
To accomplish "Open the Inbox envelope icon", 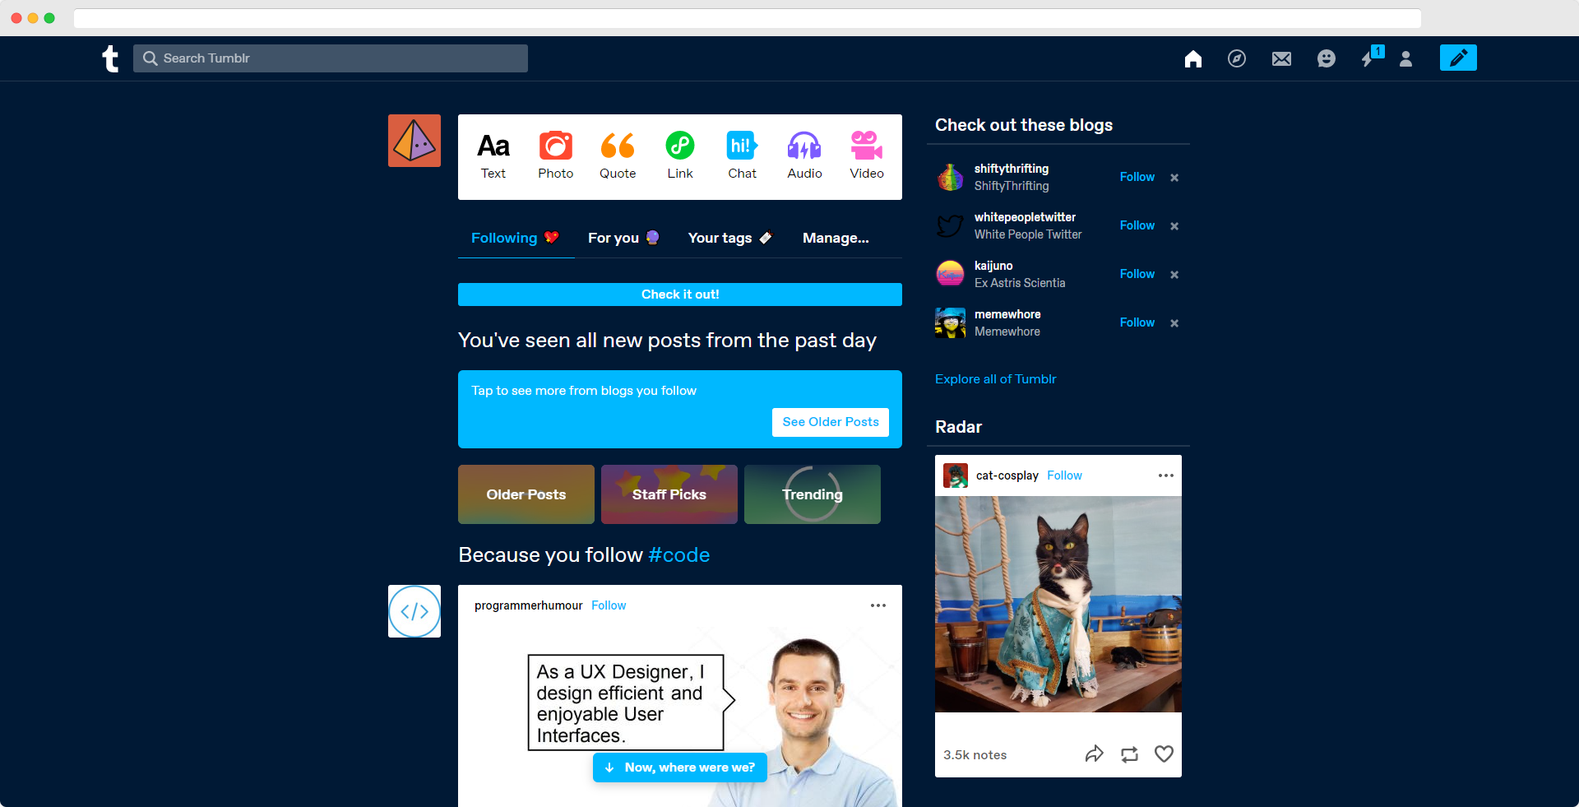I will pyautogui.click(x=1281, y=58).
